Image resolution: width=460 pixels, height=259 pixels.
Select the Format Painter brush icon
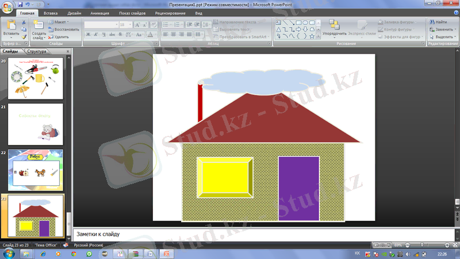pos(24,37)
